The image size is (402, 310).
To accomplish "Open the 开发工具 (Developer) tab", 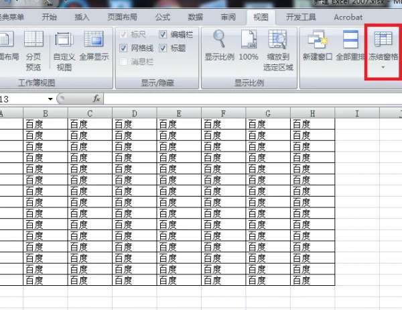I will pos(301,17).
